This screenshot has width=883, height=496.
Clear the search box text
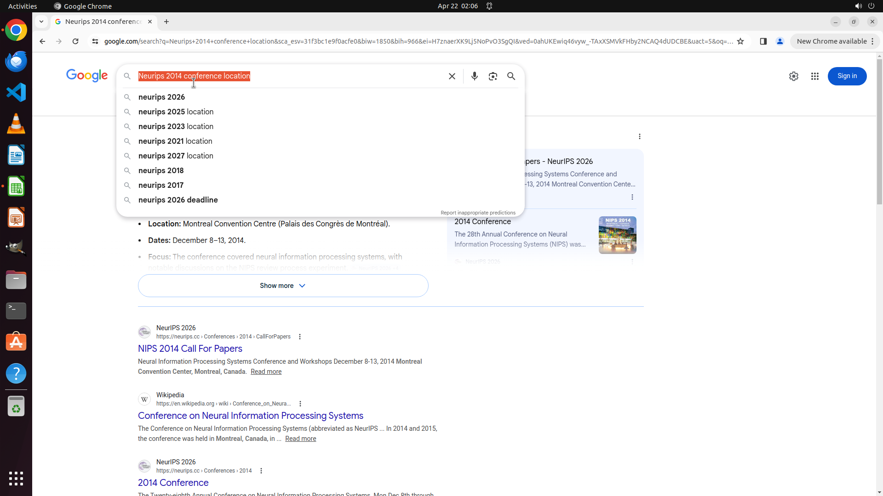coord(452,76)
